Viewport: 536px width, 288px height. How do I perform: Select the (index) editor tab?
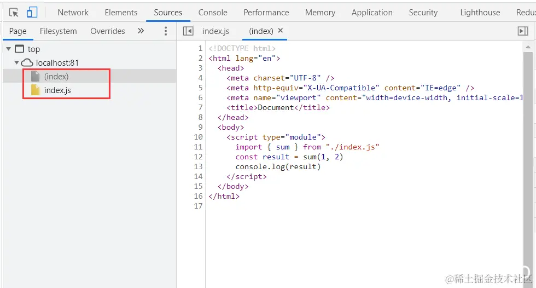261,31
